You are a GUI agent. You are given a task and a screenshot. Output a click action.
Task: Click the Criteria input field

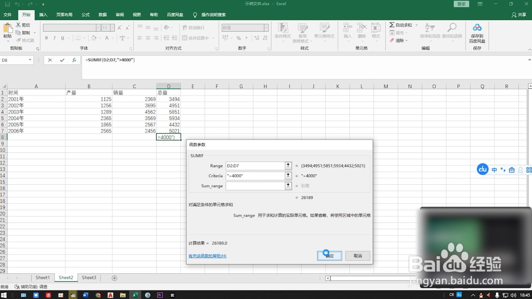[x=255, y=176]
